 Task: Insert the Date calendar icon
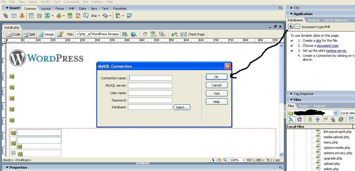tap(70, 16)
